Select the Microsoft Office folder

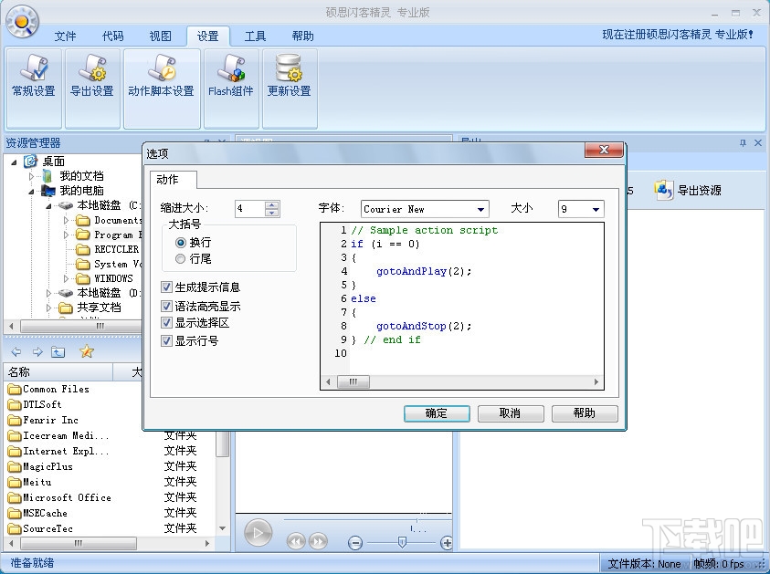(x=59, y=497)
